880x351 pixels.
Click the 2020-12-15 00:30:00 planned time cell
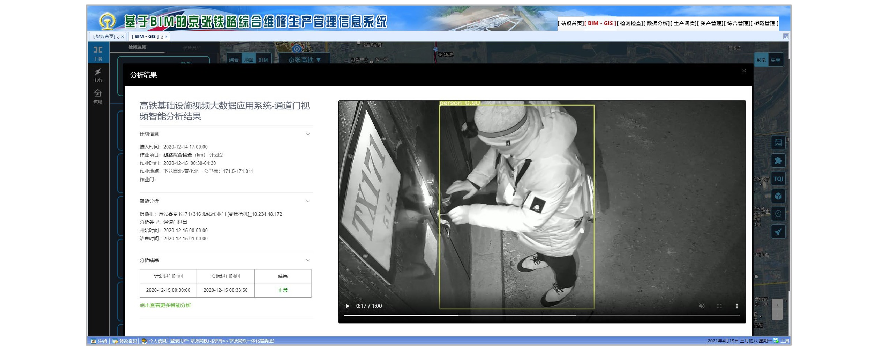[x=168, y=290]
